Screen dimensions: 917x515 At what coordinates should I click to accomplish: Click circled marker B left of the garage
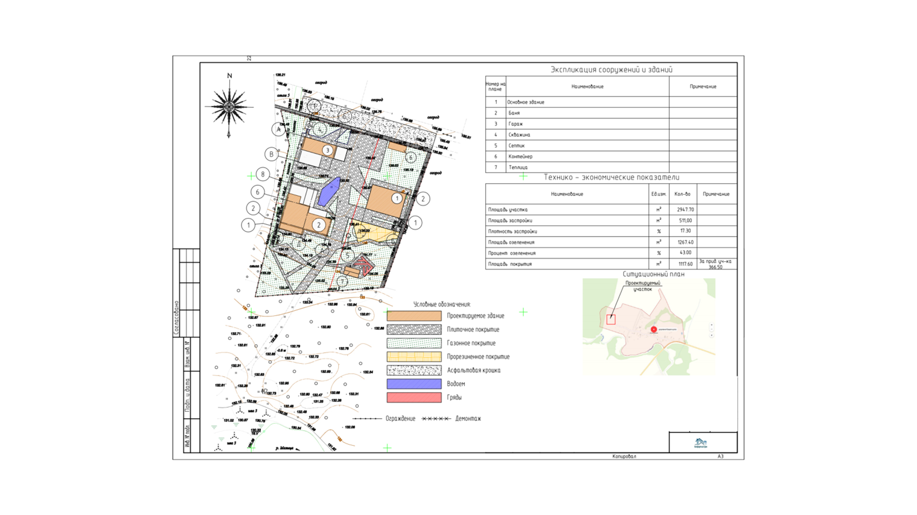[x=271, y=154]
